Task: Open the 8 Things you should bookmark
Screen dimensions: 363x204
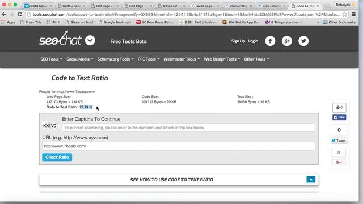Action: click(284, 22)
